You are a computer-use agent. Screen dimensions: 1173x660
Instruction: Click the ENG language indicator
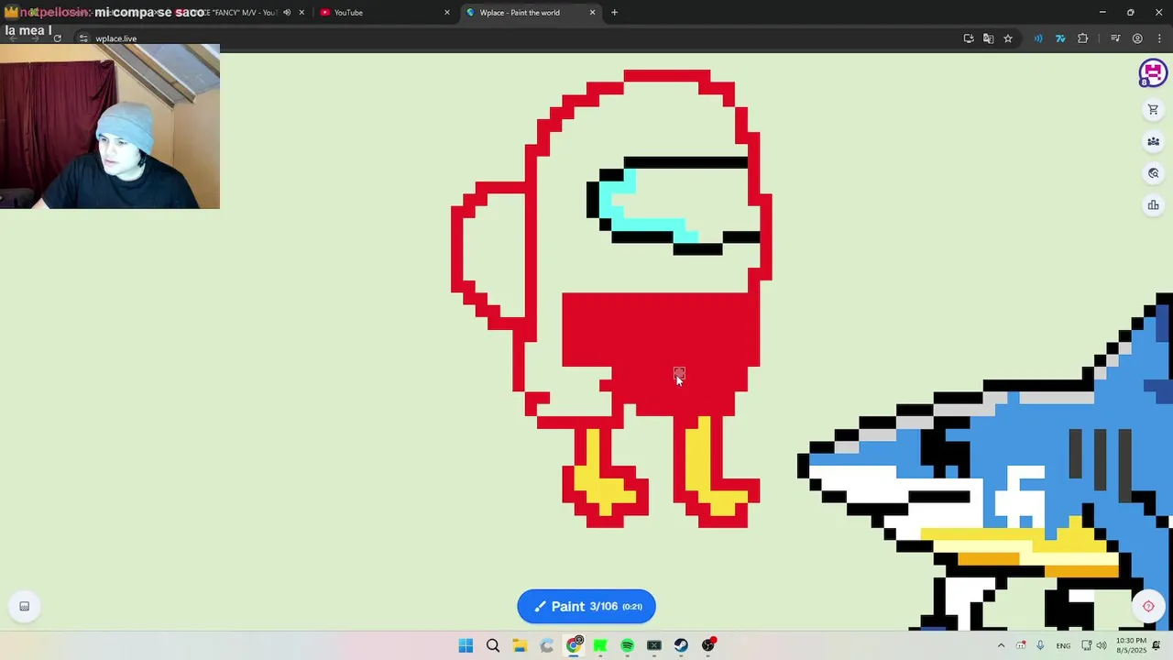point(1063,645)
